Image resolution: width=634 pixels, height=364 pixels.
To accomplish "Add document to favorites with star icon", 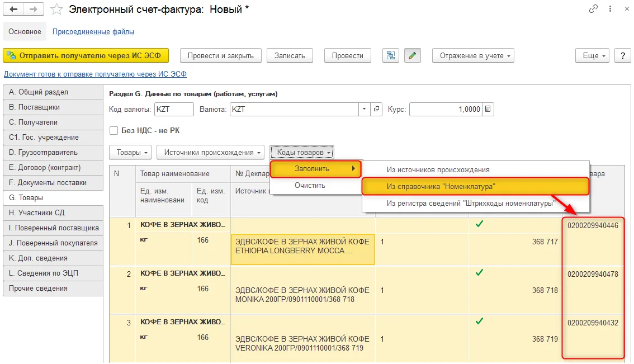I will coord(56,10).
